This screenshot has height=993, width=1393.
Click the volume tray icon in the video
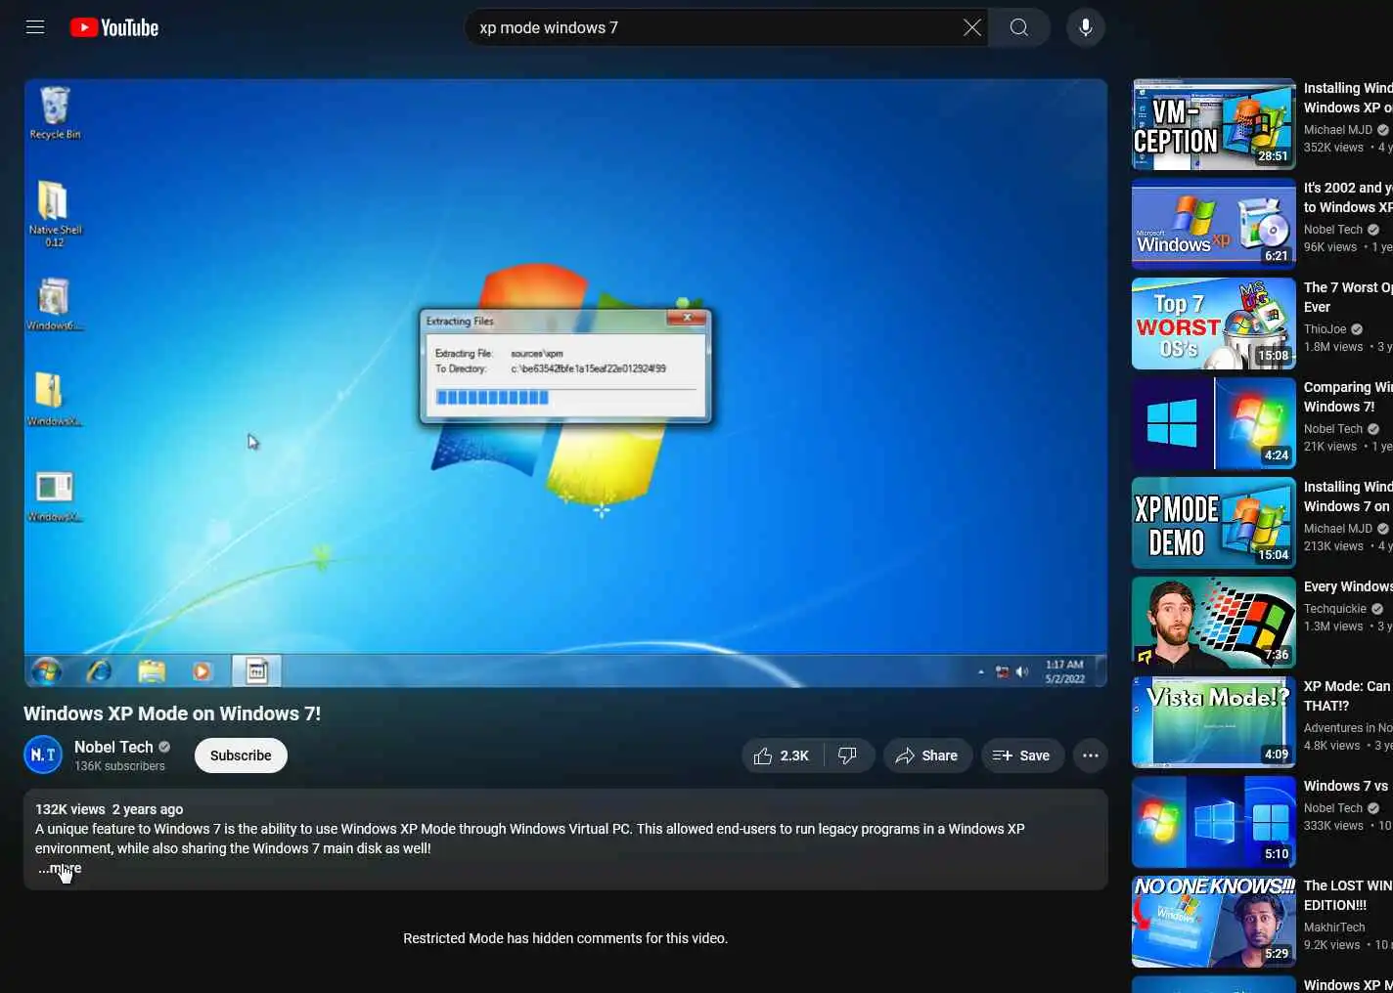click(1022, 671)
